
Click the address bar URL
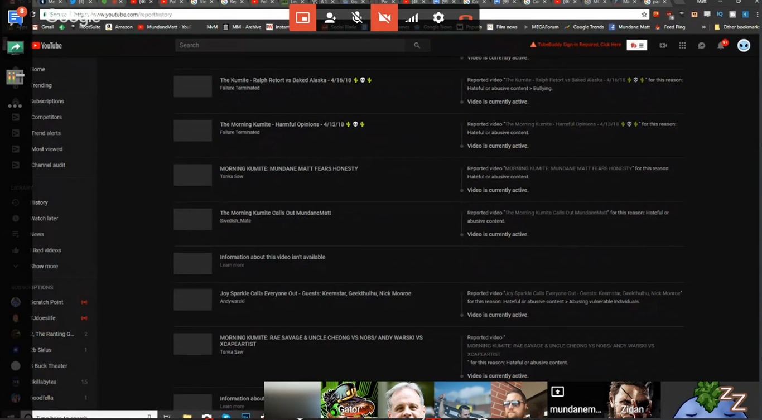(x=123, y=15)
